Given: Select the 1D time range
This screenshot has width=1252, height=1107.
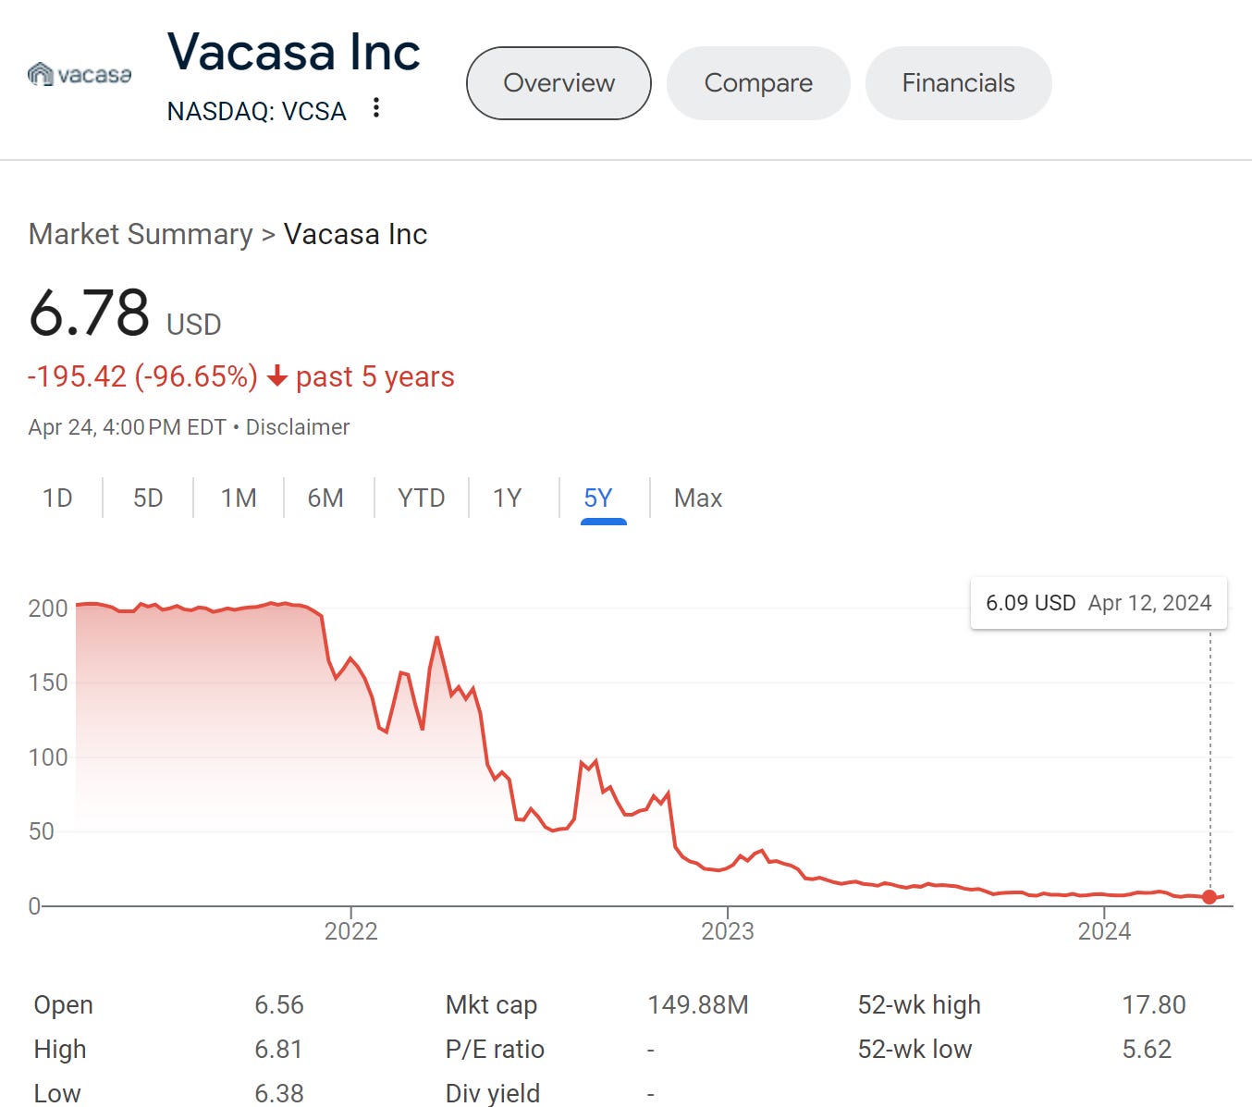Looking at the screenshot, I should pos(57,498).
